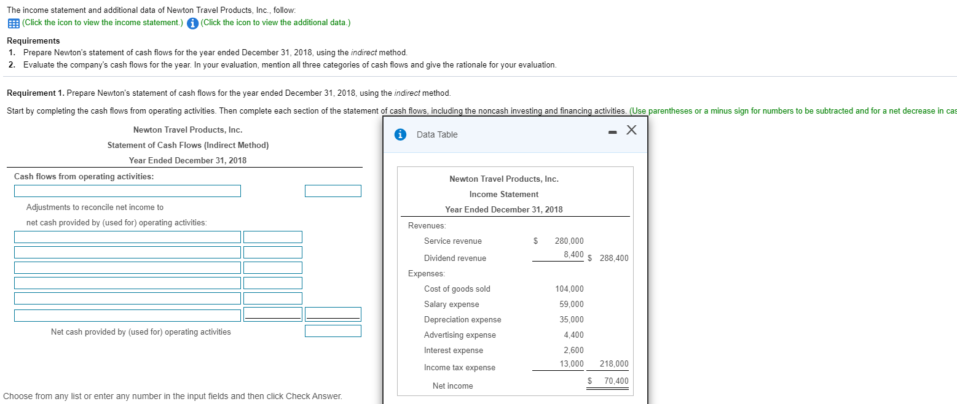The image size is (957, 404).
Task: Click the bold "Requirements" heading
Action: point(33,41)
